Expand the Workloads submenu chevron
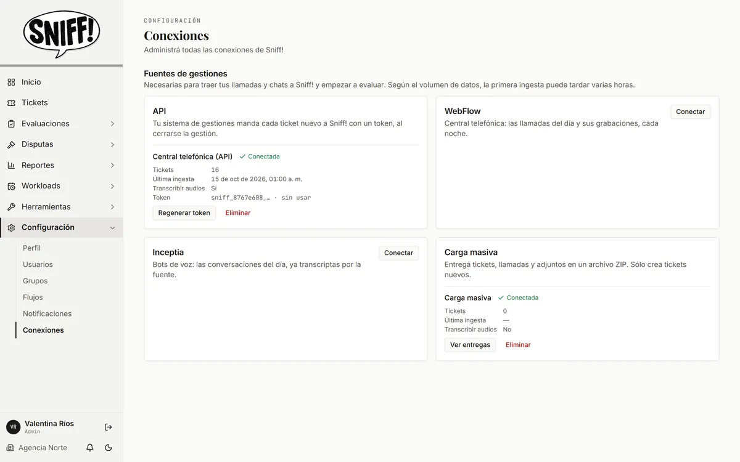The width and height of the screenshot is (740, 462). pos(112,186)
